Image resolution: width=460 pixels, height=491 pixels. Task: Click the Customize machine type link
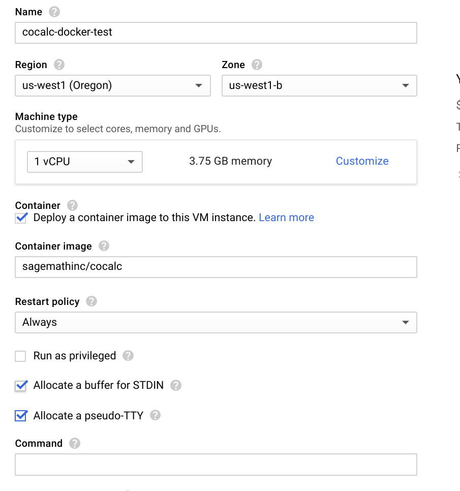pos(362,161)
